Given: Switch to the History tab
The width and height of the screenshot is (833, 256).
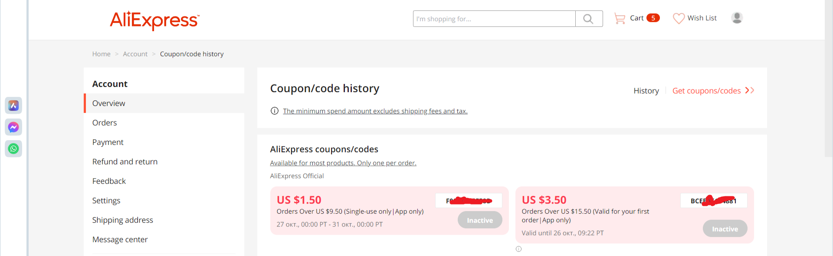Looking at the screenshot, I should coord(646,91).
